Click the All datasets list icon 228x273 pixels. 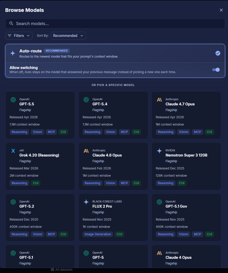coord(52,270)
